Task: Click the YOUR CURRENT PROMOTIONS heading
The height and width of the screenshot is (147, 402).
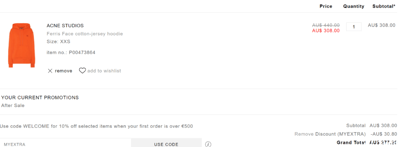Action: 40,98
